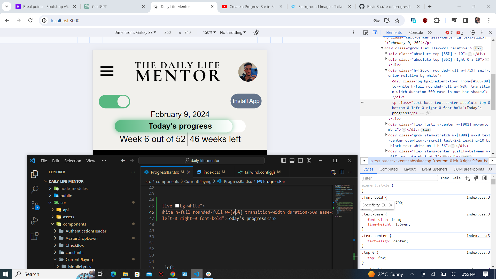Click bg-white color swatch in editor
Image resolution: width=496 pixels, height=279 pixels.
177,206
